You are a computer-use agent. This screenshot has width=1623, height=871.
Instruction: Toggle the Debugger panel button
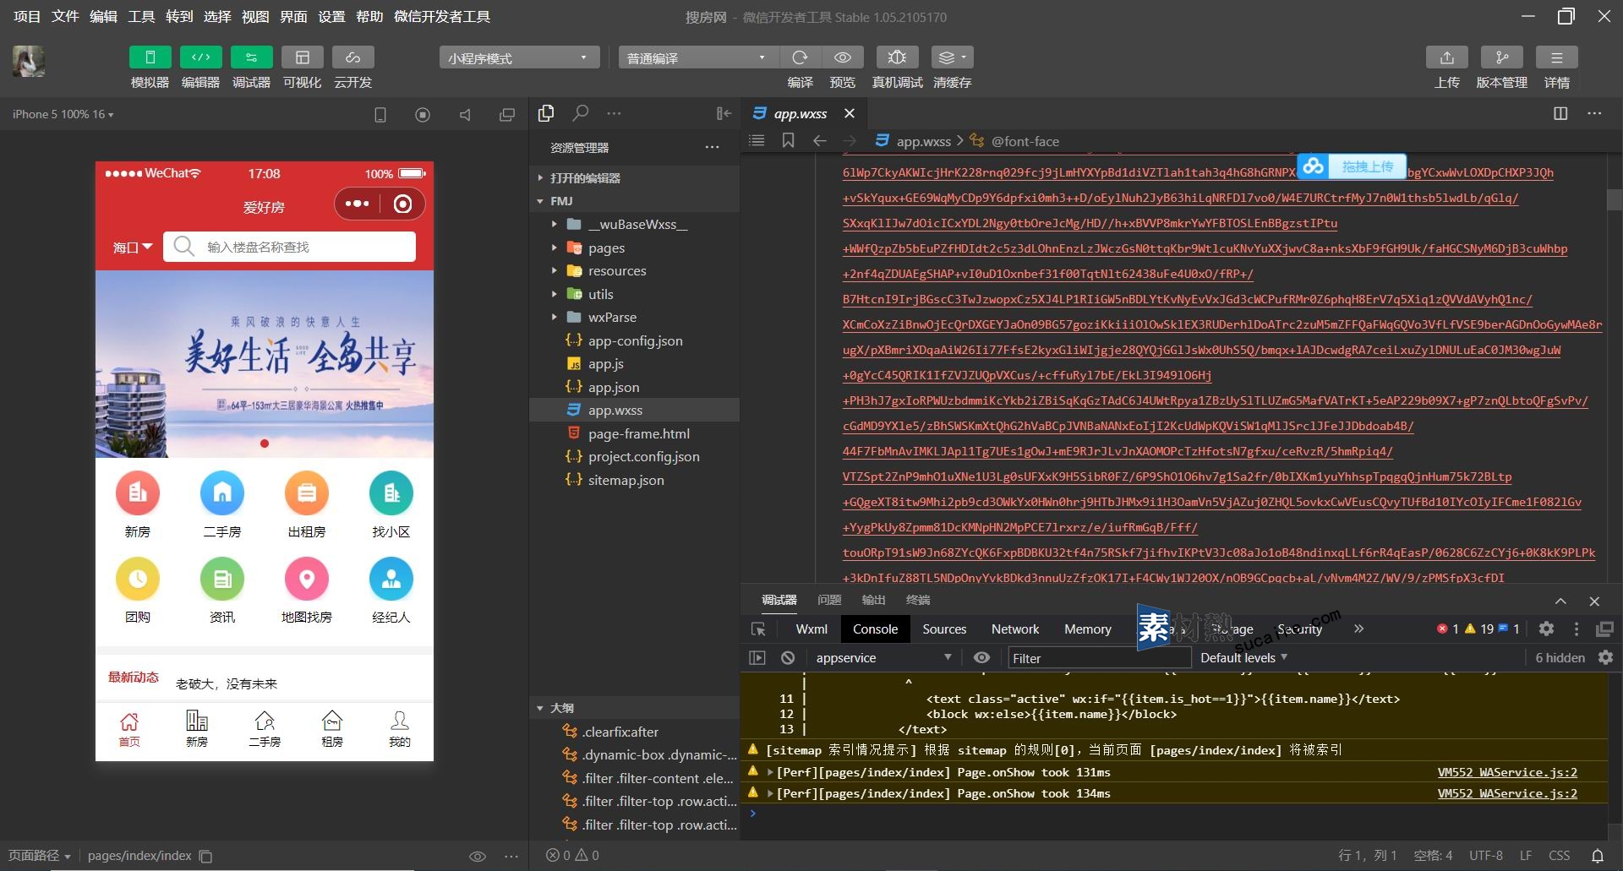tap(251, 57)
